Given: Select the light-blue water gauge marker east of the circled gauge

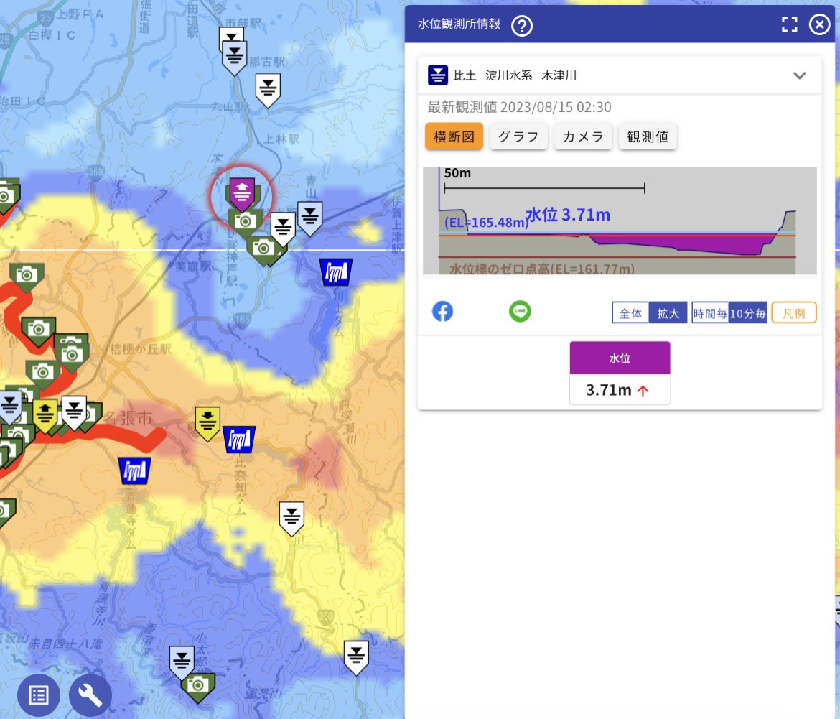Looking at the screenshot, I should (309, 218).
